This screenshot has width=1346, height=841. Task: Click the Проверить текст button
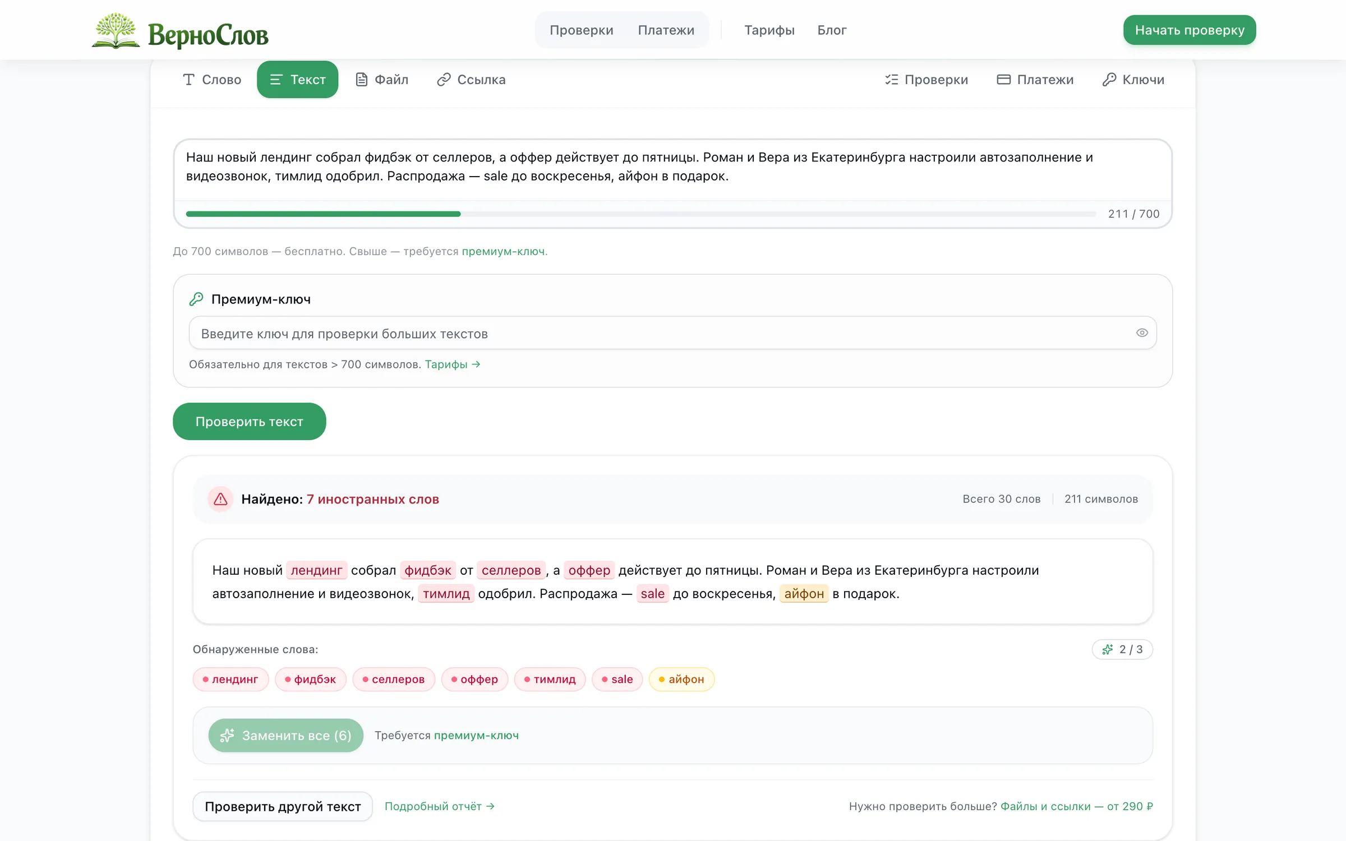tap(250, 422)
